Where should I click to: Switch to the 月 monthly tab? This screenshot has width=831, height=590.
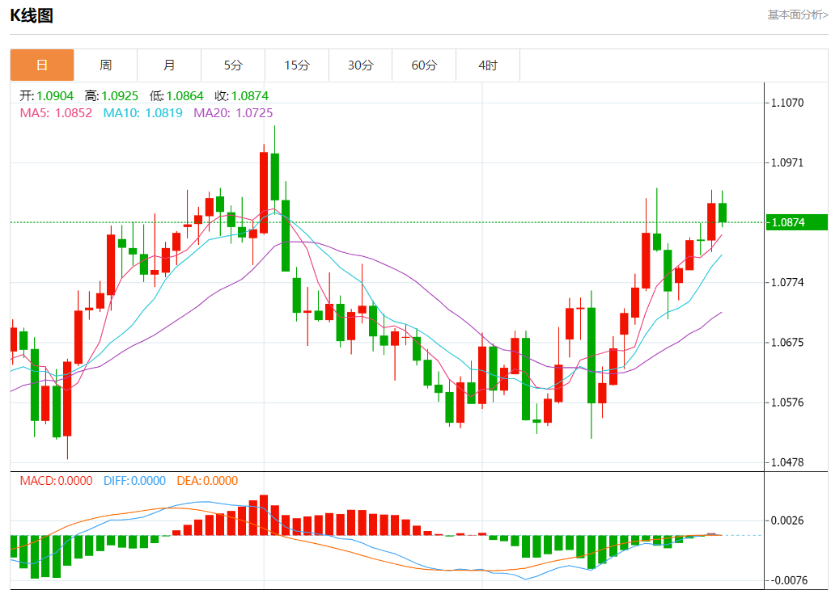click(169, 65)
